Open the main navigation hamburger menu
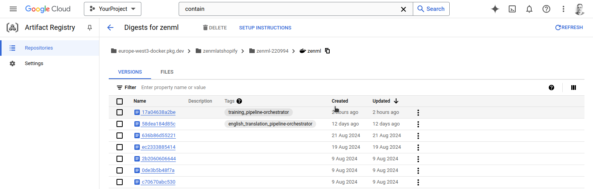The height and width of the screenshot is (189, 593). (x=13, y=9)
